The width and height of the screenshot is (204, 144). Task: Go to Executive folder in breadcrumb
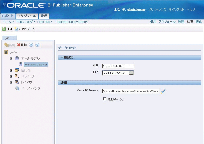(44, 22)
